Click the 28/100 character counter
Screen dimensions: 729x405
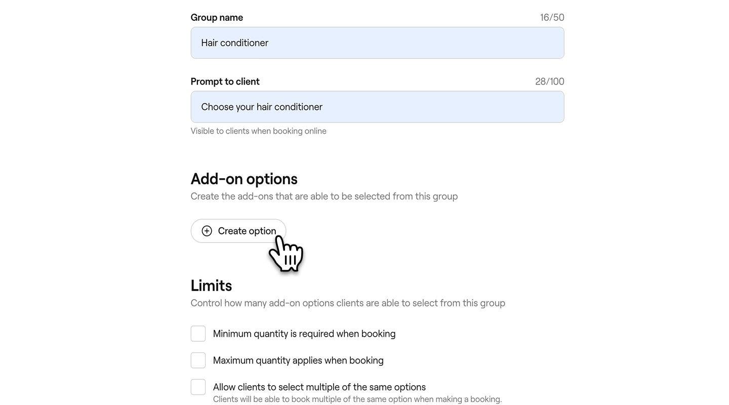coord(550,82)
